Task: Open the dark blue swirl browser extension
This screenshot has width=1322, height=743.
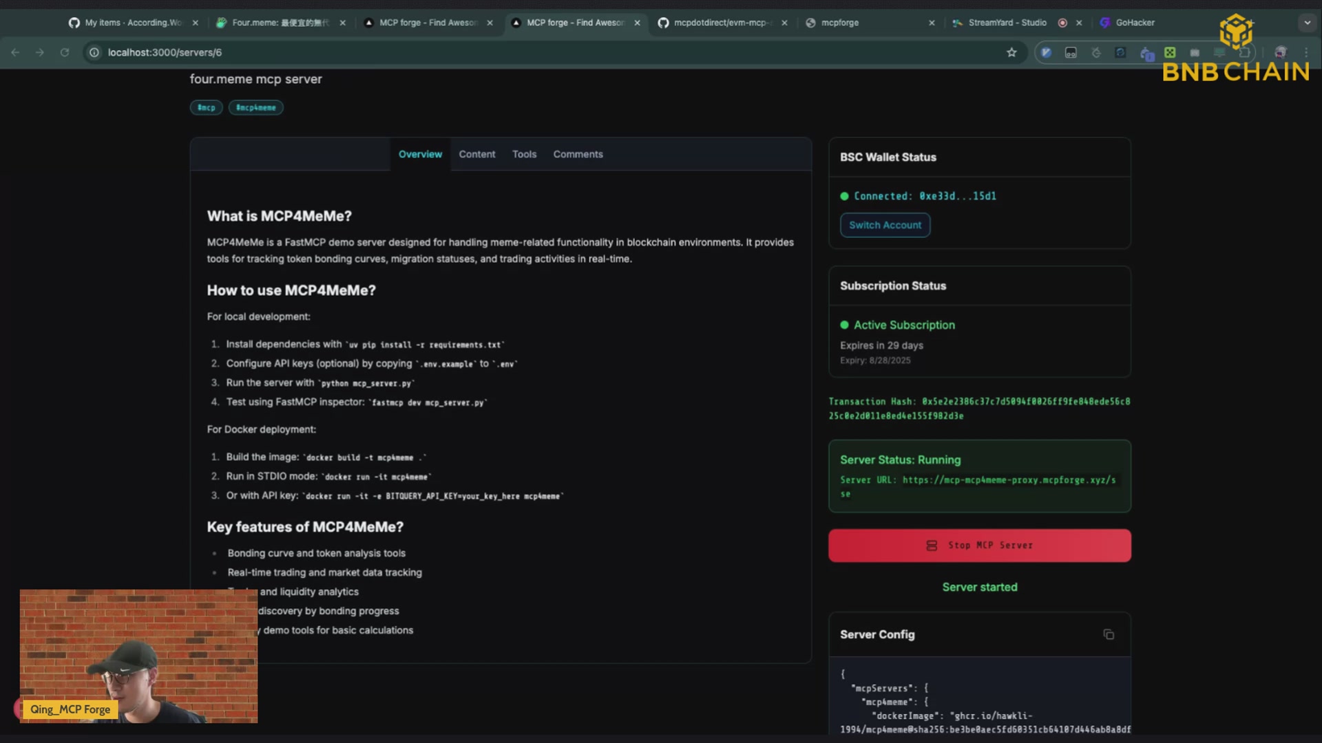Action: 1121,52
